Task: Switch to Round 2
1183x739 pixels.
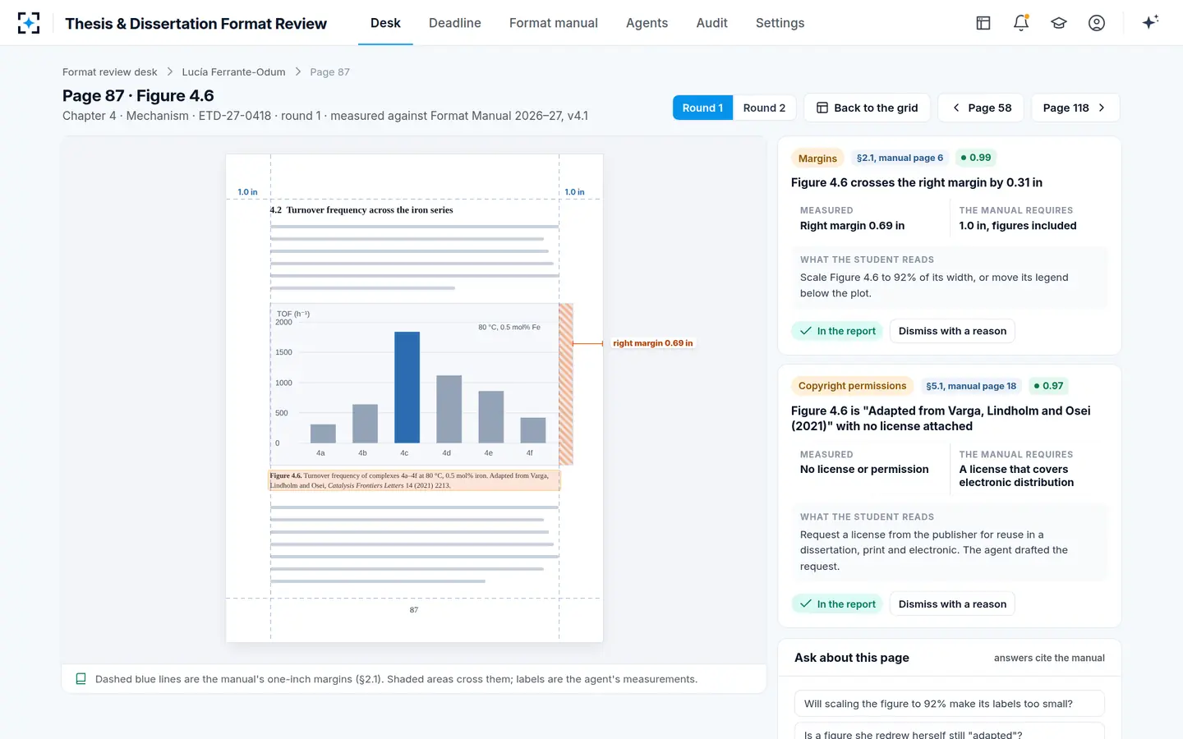Action: (x=764, y=108)
